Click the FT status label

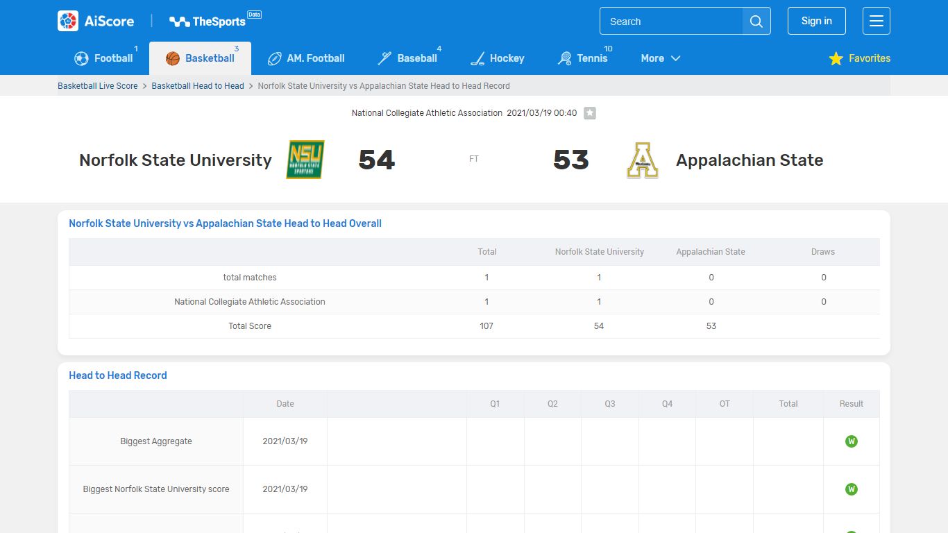pyautogui.click(x=474, y=159)
